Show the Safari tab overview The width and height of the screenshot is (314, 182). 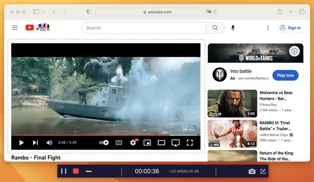302,12
